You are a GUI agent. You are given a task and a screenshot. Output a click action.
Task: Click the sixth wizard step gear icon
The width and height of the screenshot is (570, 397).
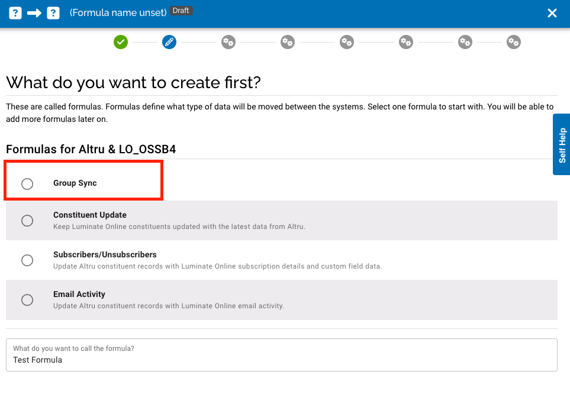[405, 42]
